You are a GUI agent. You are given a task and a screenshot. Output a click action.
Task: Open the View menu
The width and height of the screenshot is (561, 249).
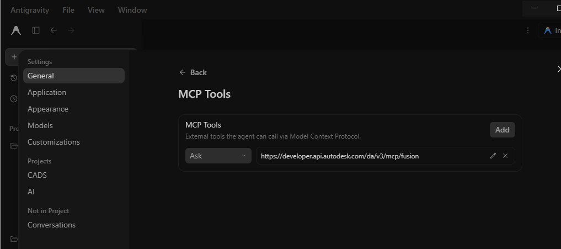pos(96,10)
